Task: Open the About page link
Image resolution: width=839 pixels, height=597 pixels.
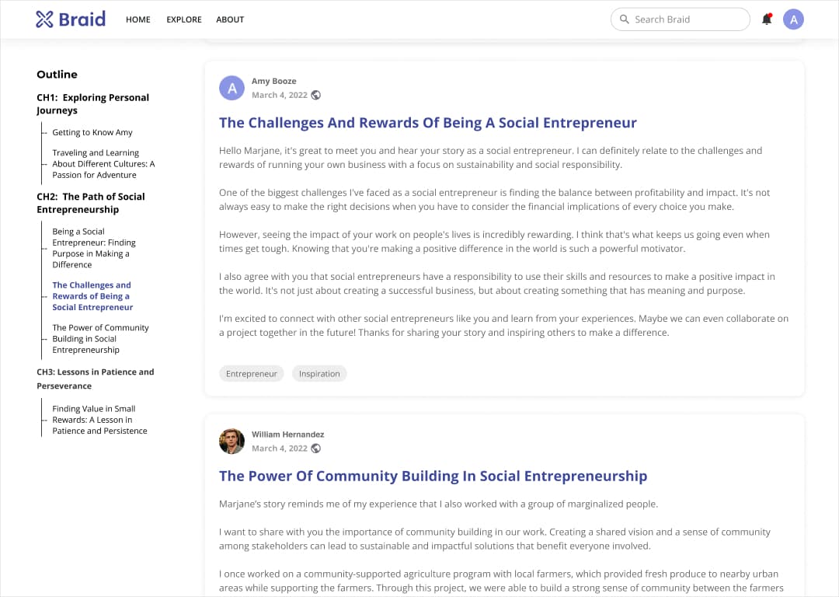Action: (230, 19)
